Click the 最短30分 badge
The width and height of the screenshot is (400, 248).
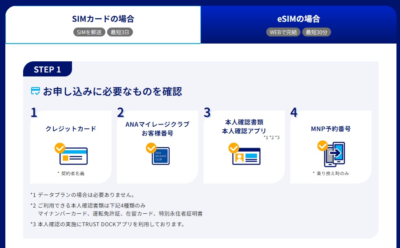[x=316, y=32]
